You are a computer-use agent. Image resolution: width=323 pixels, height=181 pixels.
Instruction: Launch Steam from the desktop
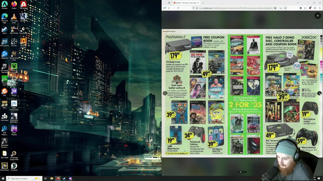(x=5, y=30)
